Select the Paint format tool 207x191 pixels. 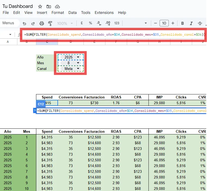(x=50, y=23)
